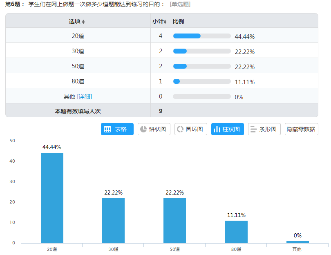
Task: Click the 30道 bar in the chart
Action: point(113,221)
